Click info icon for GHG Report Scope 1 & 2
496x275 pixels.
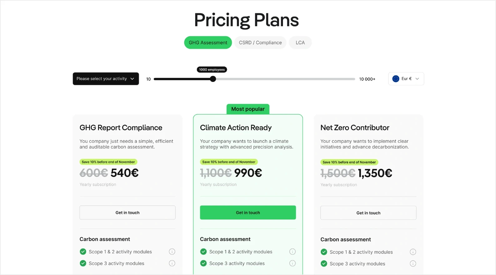tap(172, 252)
